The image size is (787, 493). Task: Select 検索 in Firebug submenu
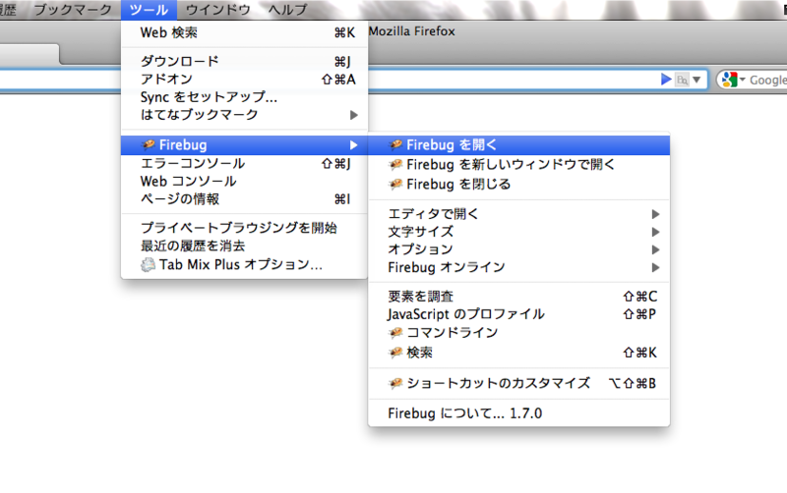coord(519,353)
